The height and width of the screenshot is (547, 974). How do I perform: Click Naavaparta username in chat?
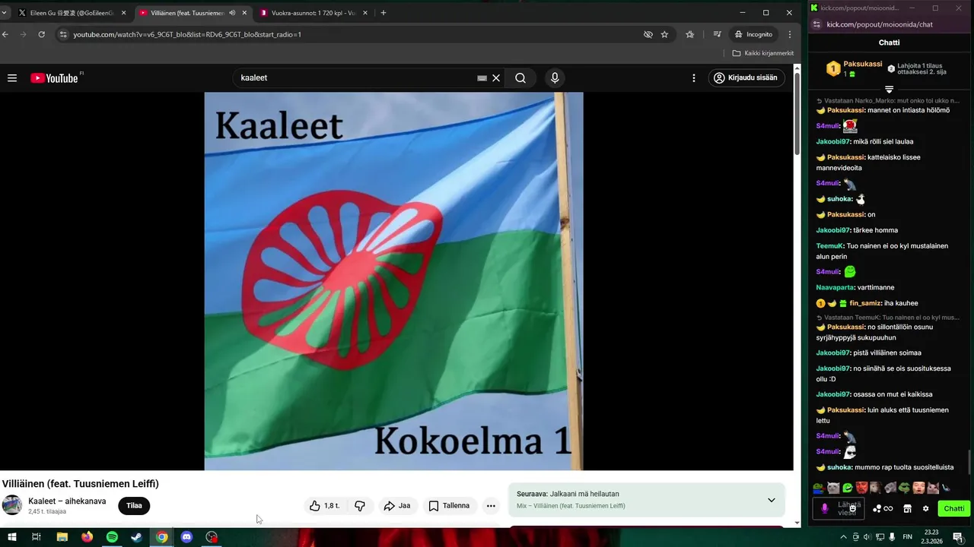(x=834, y=288)
